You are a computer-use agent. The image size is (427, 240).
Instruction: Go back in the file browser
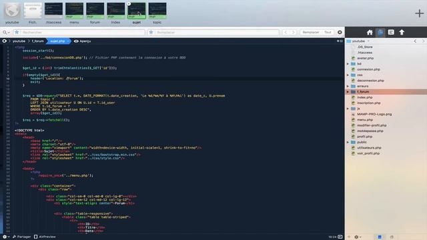[415, 41]
